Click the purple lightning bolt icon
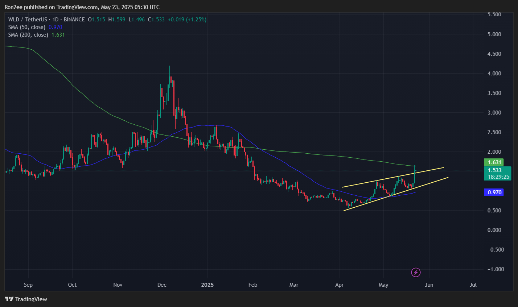The image size is (518, 307). [416, 272]
